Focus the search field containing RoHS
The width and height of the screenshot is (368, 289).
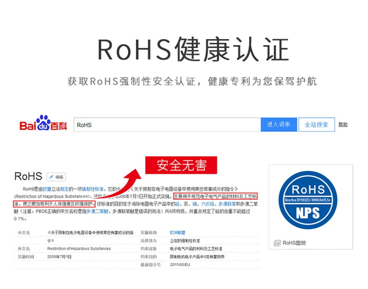click(x=167, y=125)
